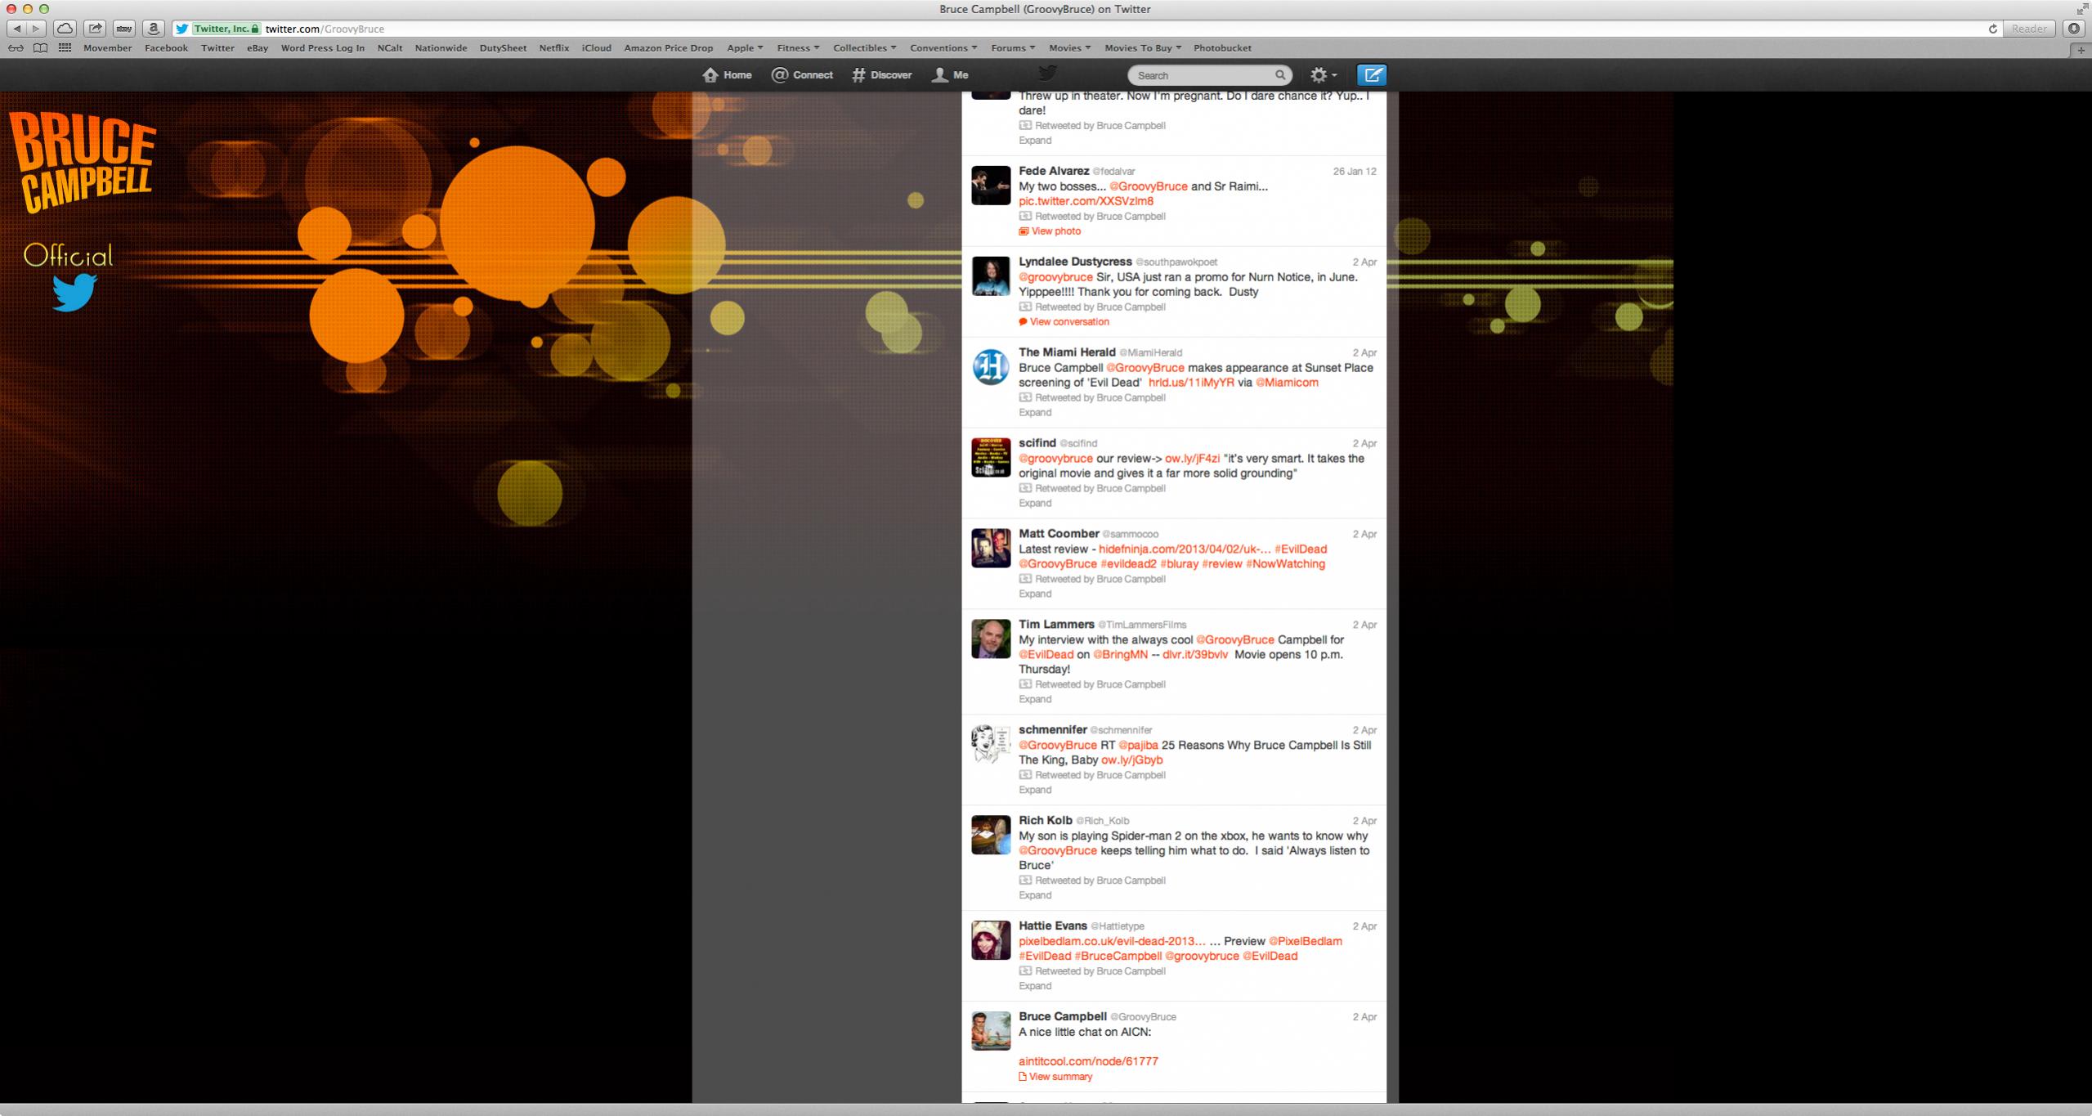
Task: Open the Movember bookmark
Action: pyautogui.click(x=107, y=48)
